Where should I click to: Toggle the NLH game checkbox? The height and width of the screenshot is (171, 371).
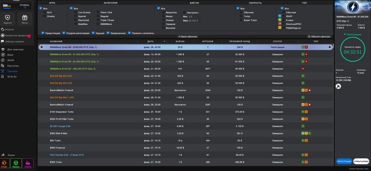[44, 12]
